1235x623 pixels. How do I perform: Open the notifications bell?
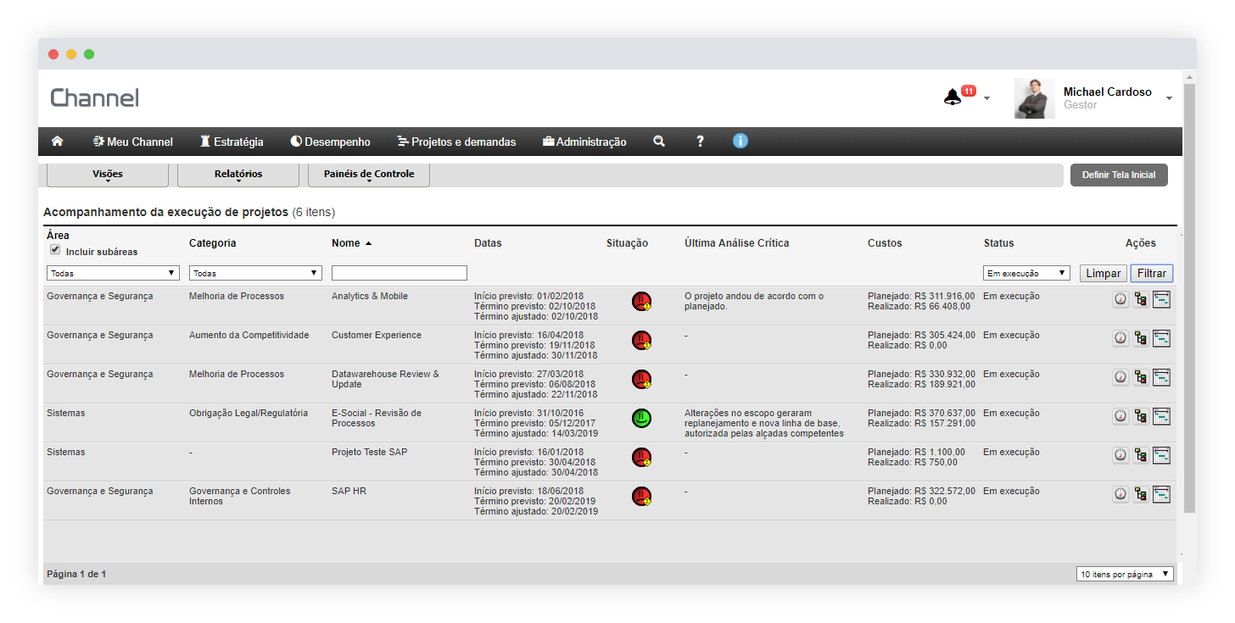953,97
